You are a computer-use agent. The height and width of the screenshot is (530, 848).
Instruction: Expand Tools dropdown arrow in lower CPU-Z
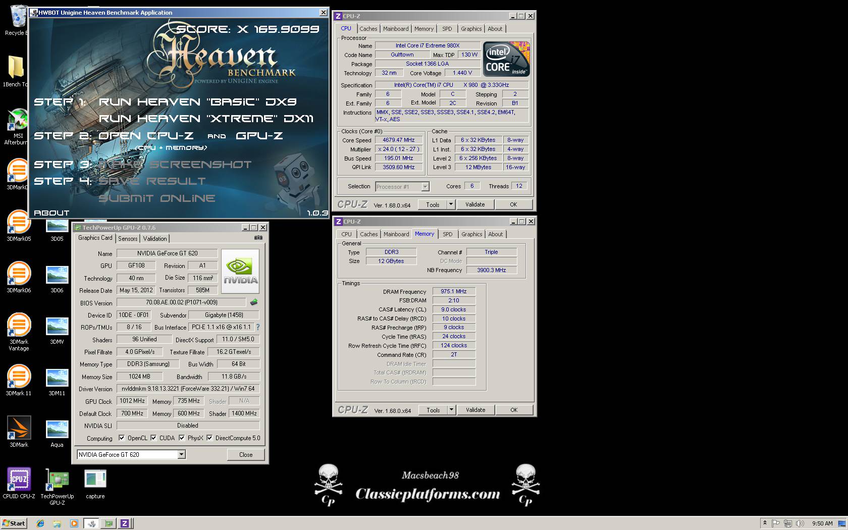pos(452,410)
